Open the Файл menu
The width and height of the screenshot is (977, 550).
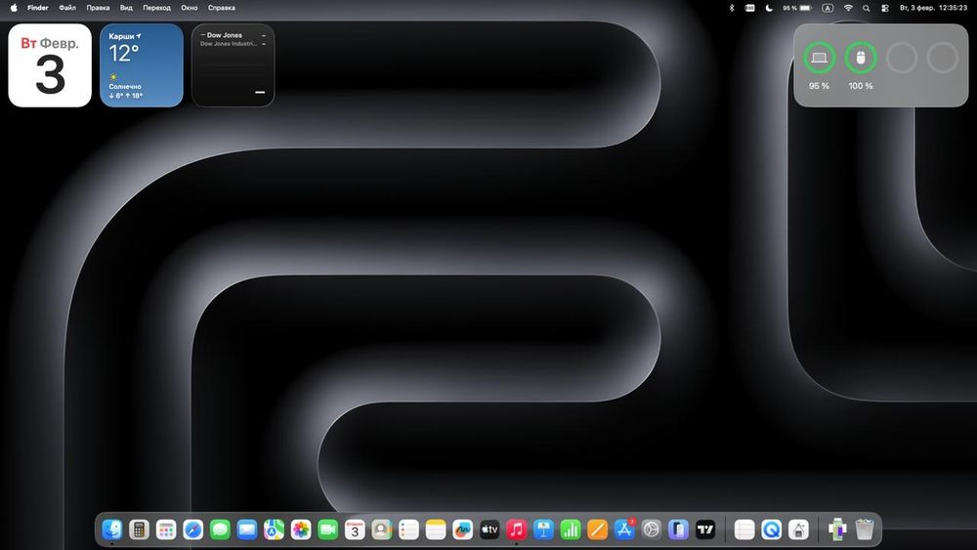click(67, 8)
